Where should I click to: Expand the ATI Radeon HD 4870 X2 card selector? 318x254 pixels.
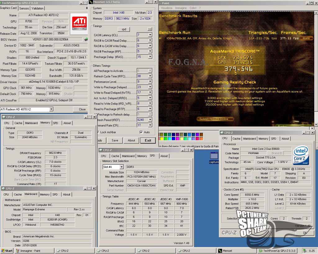51,109
